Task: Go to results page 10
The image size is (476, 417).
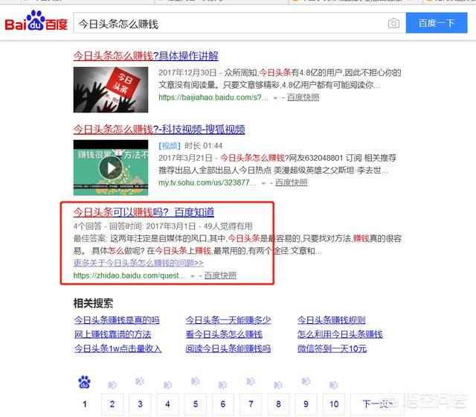Action: 334,404
